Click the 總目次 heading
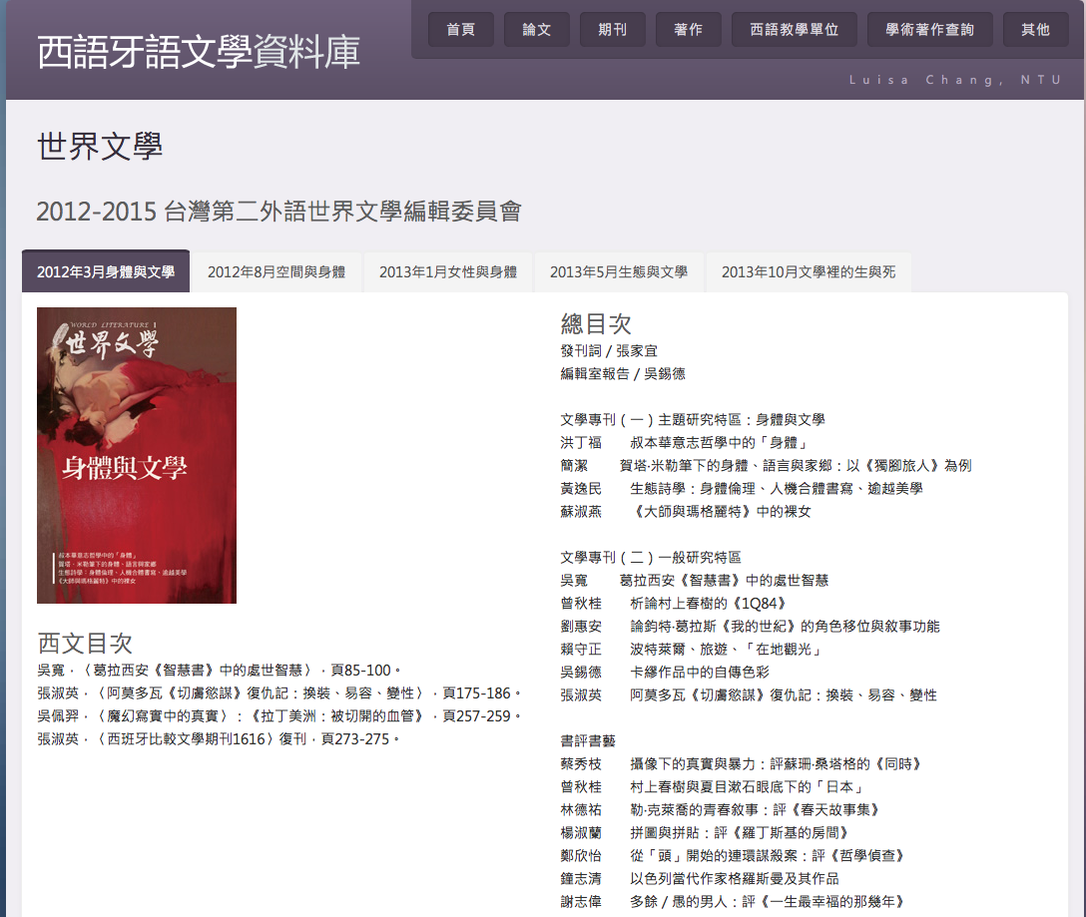 point(596,323)
